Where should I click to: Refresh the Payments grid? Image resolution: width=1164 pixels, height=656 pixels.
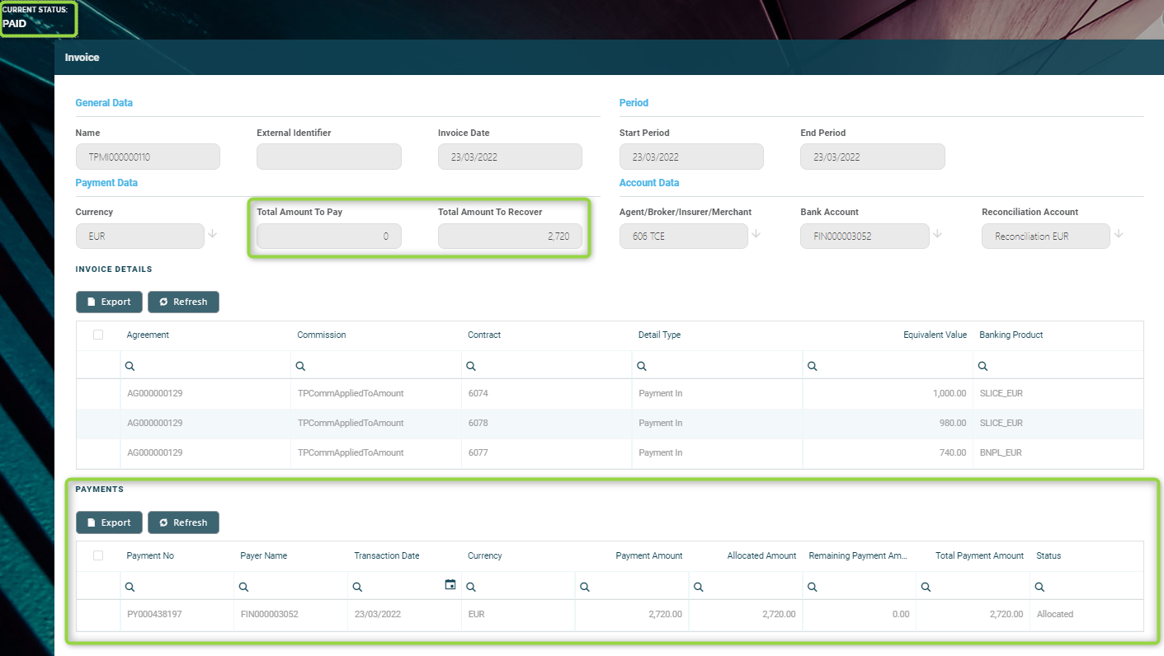point(183,522)
